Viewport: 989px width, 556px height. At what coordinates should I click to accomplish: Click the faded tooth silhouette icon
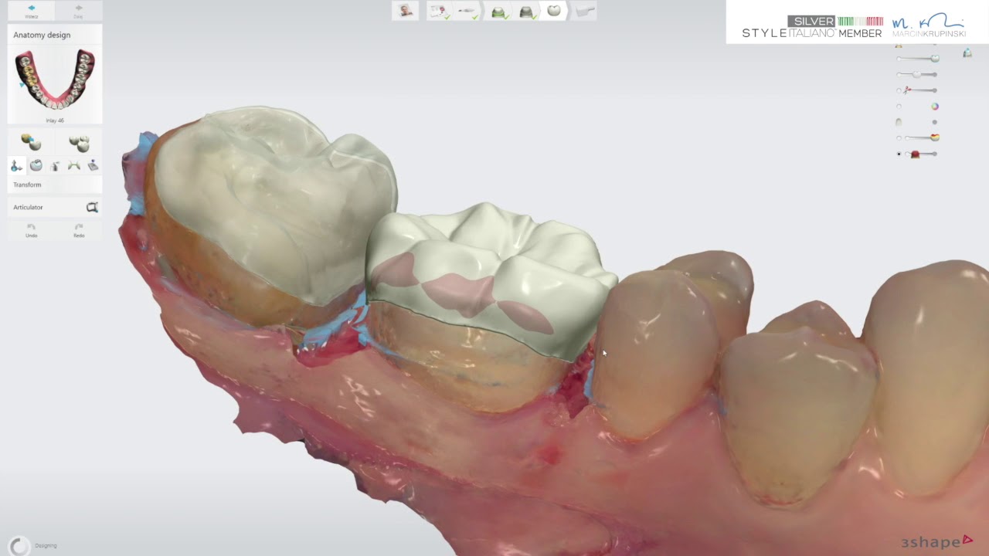pyautogui.click(x=899, y=122)
